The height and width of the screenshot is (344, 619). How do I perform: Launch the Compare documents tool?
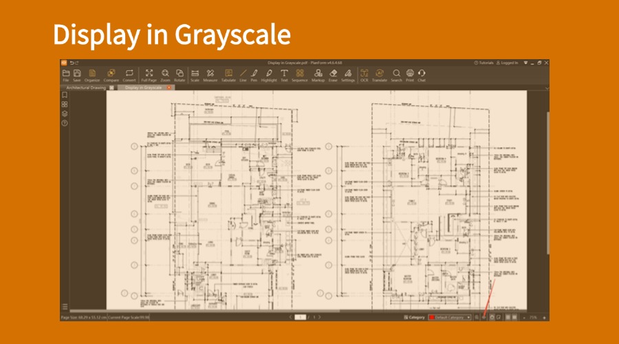[x=111, y=75]
